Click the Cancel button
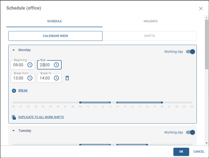 pyautogui.click(x=199, y=151)
